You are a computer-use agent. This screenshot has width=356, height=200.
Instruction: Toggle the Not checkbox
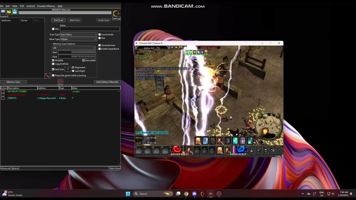point(100,38)
